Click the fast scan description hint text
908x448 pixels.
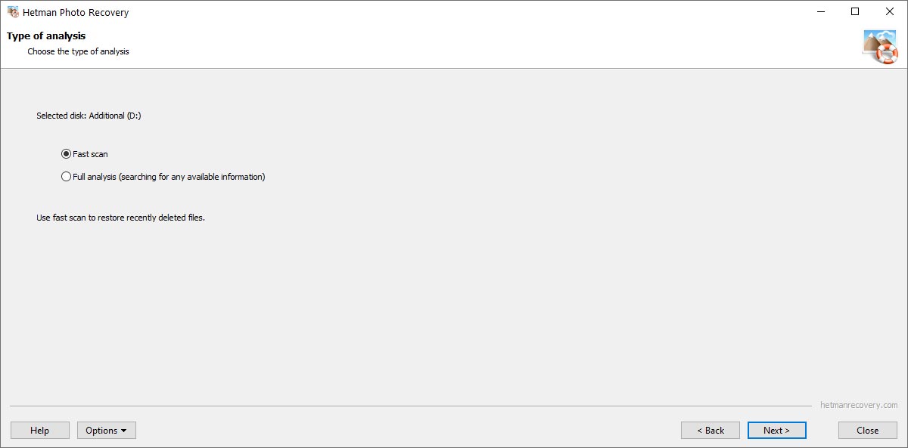121,218
